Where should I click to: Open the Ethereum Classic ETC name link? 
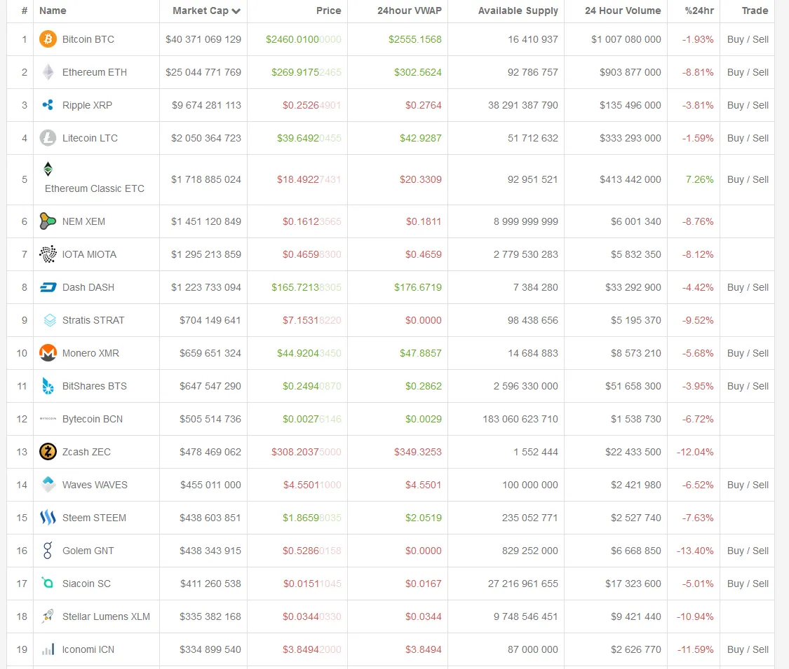point(95,188)
